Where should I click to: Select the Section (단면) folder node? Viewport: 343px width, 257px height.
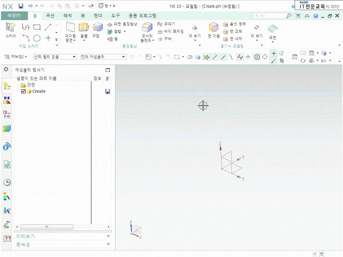(x=28, y=85)
